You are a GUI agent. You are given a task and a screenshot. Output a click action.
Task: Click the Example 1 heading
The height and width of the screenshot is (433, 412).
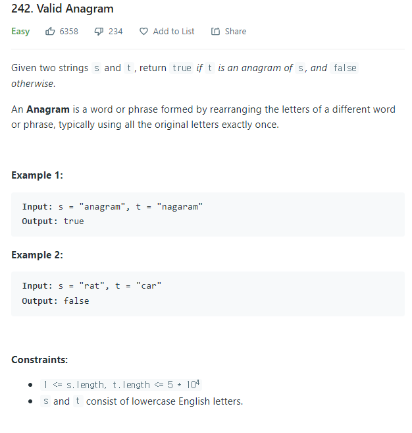click(x=38, y=175)
